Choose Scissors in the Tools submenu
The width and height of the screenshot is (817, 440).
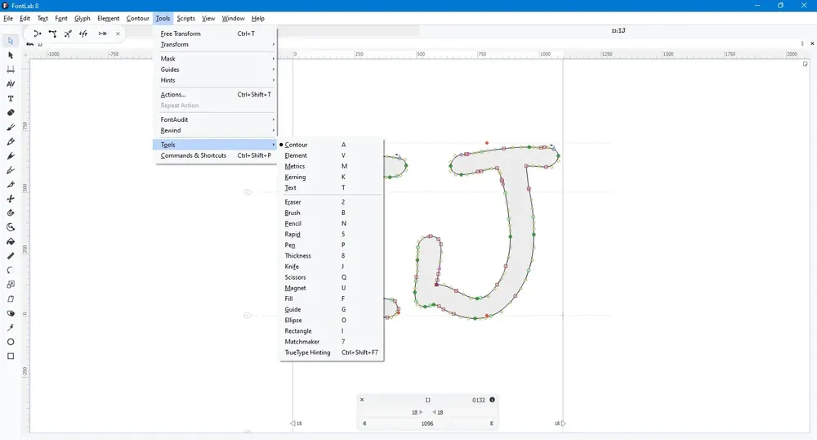(x=332, y=277)
